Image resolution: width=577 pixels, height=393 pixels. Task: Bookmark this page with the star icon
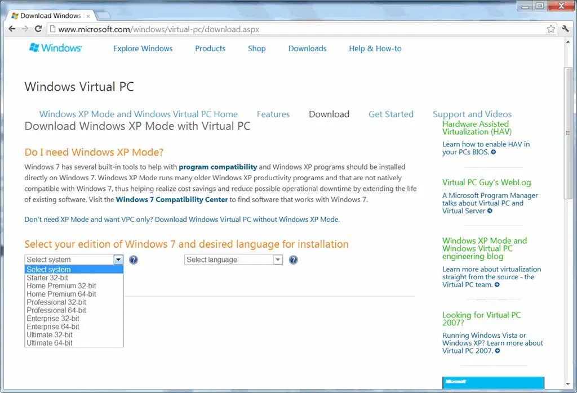click(551, 29)
